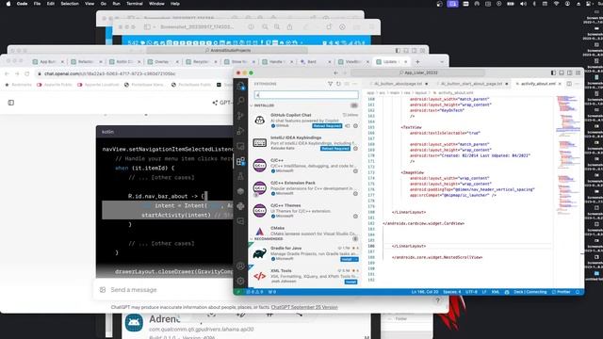
Task: Refresh the extensions list
Action: [338, 84]
